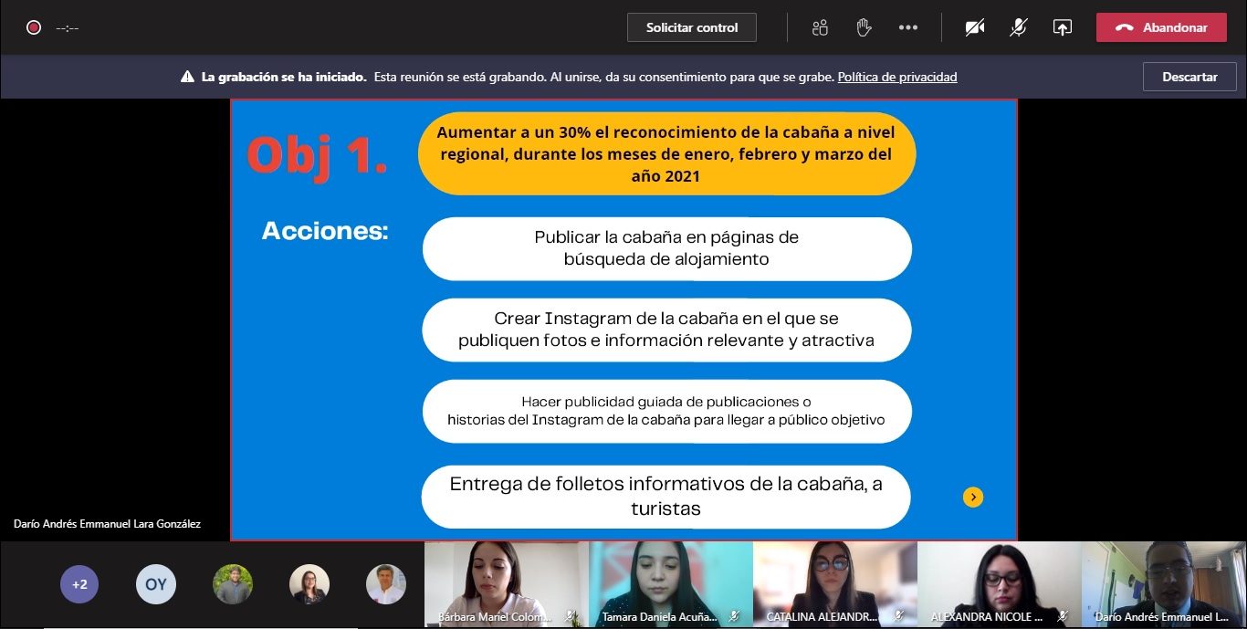Image resolution: width=1247 pixels, height=629 pixels.
Task: Open the more actions ellipsis menu
Action: [x=907, y=27]
